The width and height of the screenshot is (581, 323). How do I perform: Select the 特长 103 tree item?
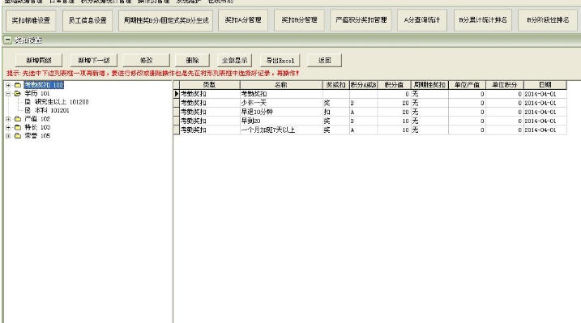click(x=37, y=127)
